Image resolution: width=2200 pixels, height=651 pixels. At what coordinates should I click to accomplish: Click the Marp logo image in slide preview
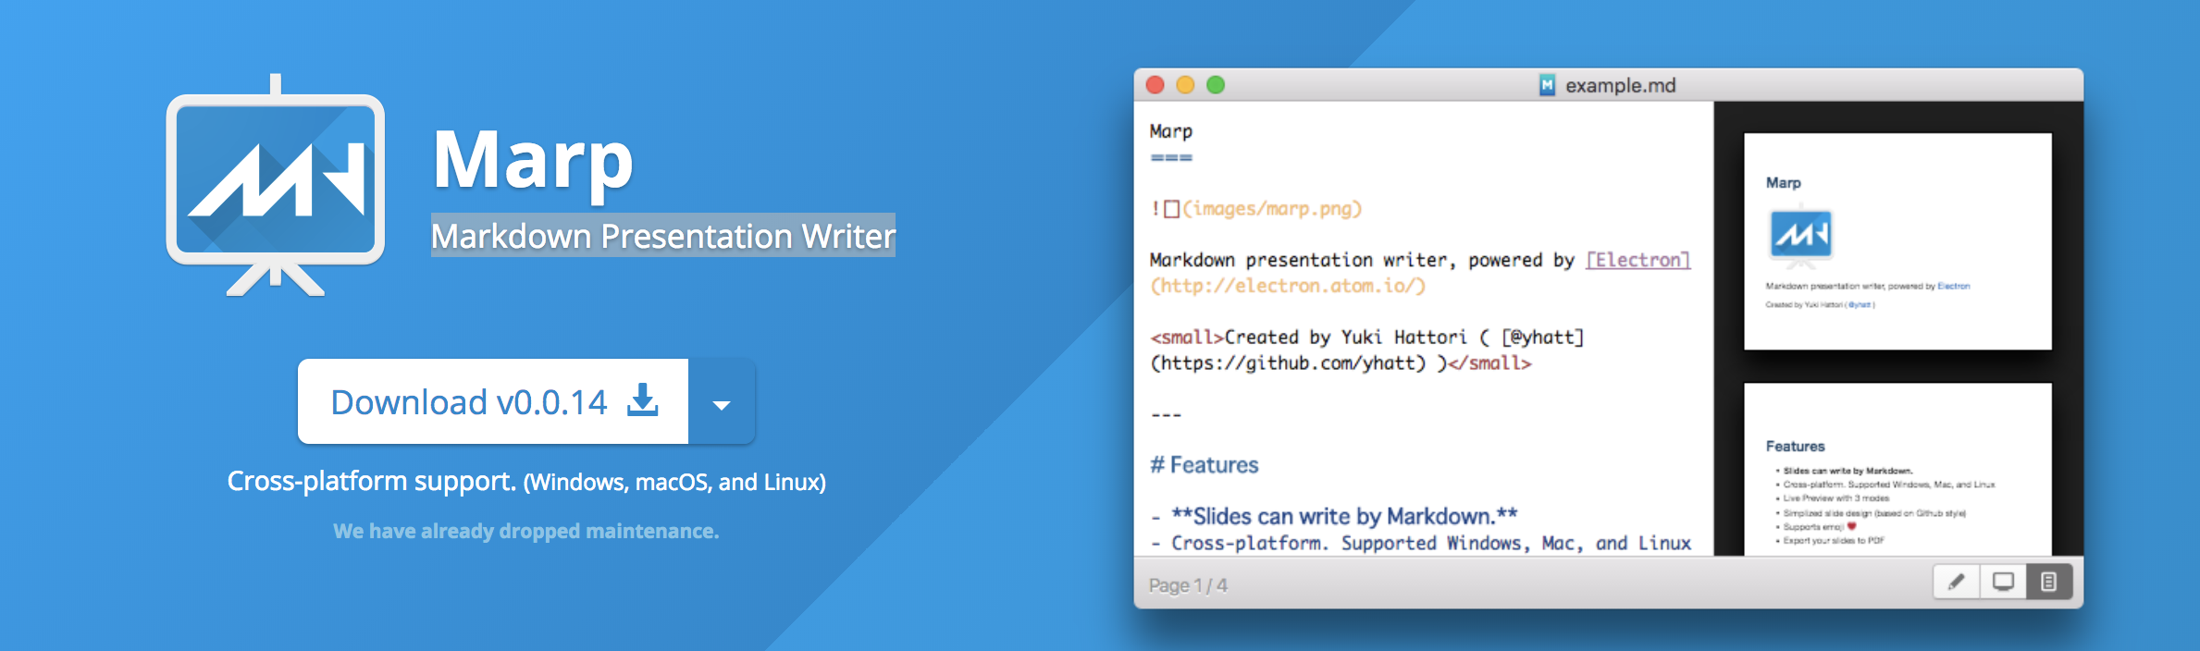1800,234
